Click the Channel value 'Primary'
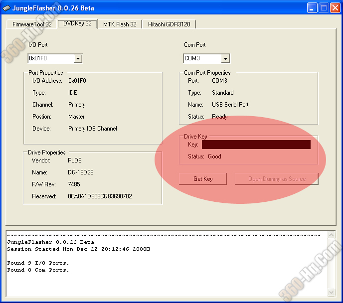The image size is (343, 303). [x=77, y=105]
